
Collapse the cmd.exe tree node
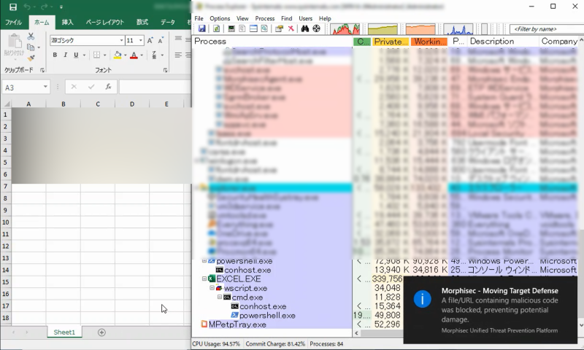click(220, 297)
